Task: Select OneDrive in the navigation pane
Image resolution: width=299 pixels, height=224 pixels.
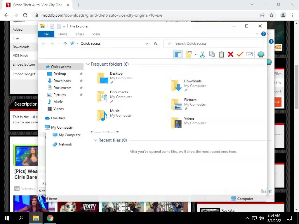Action: coord(58,118)
